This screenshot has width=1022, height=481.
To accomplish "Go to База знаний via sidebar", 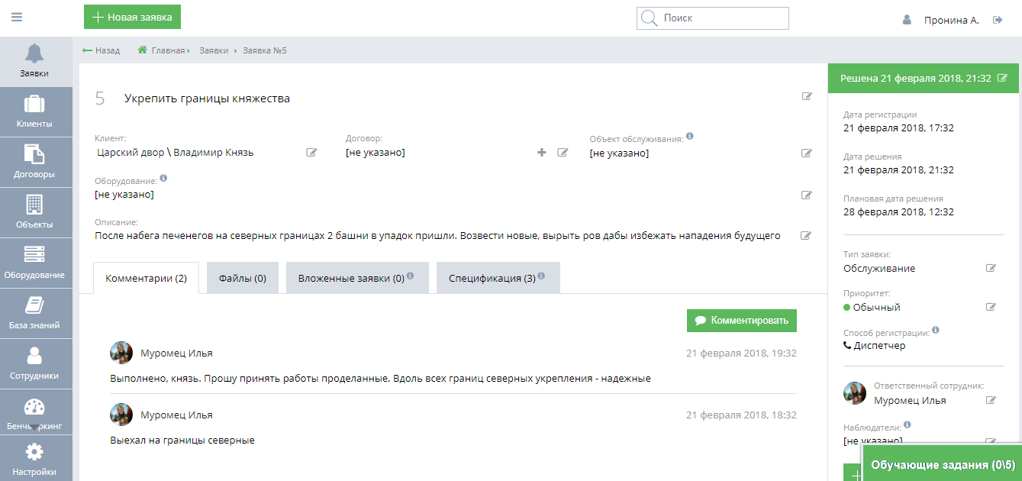I will pyautogui.click(x=36, y=313).
